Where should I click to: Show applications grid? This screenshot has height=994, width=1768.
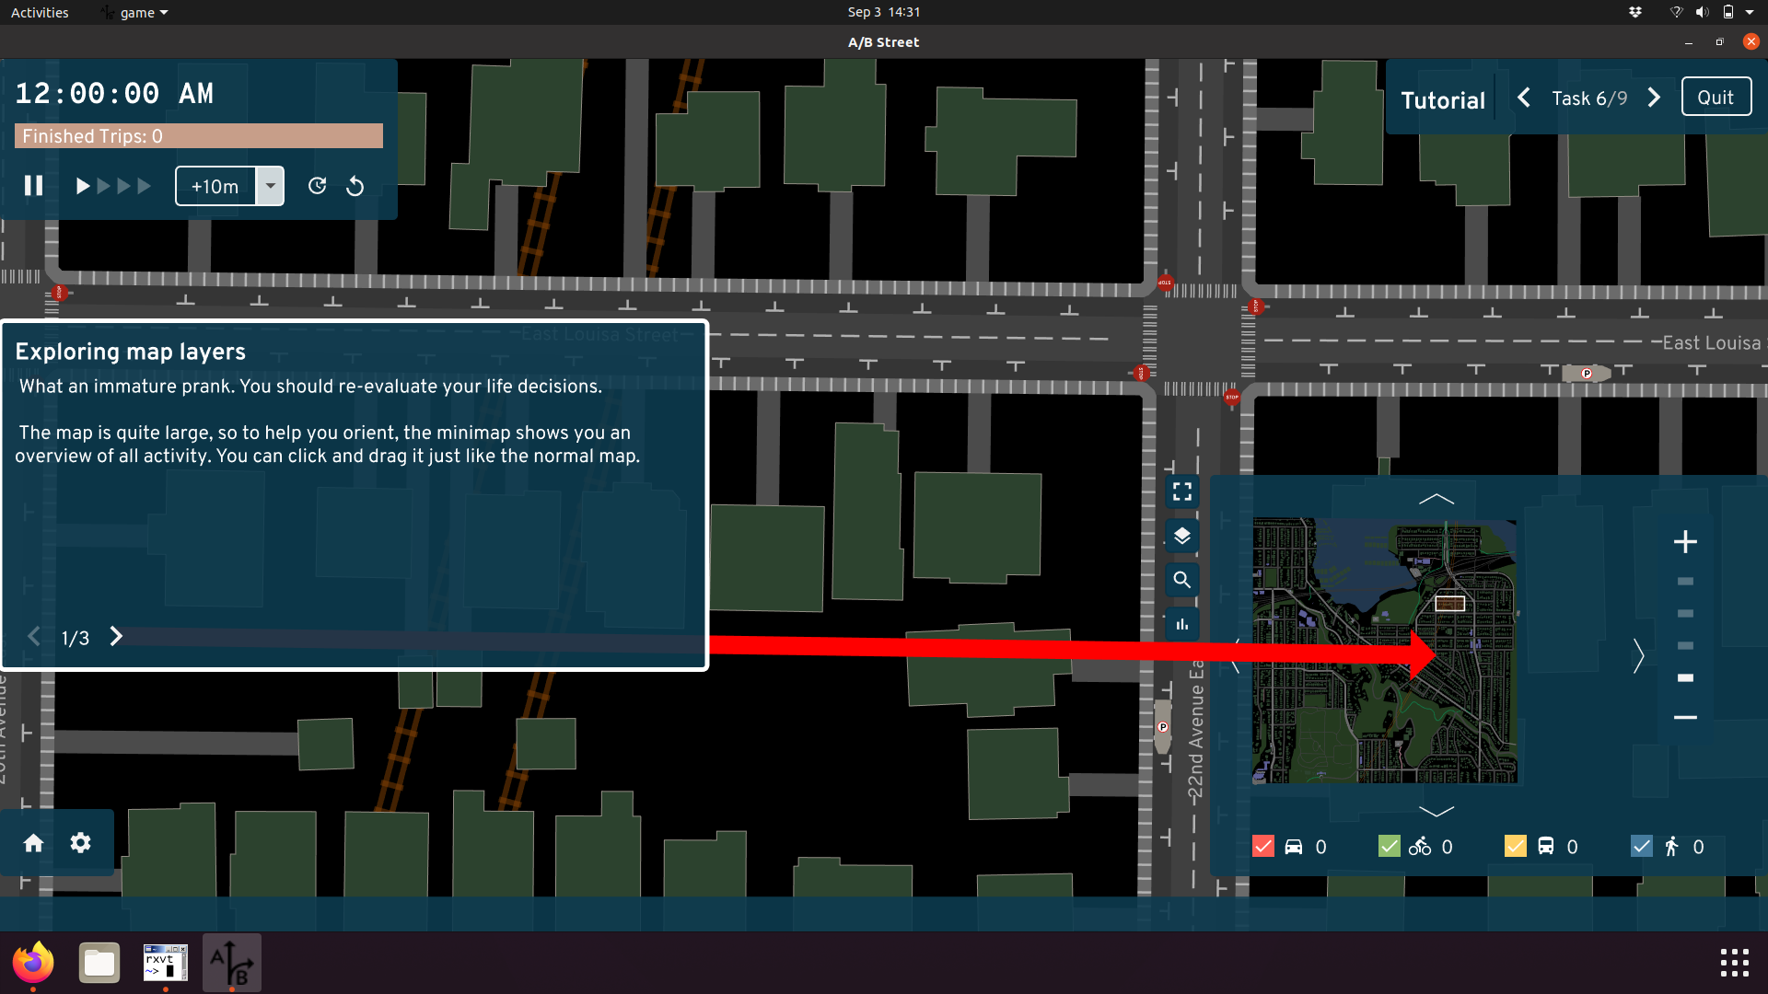tap(1735, 963)
